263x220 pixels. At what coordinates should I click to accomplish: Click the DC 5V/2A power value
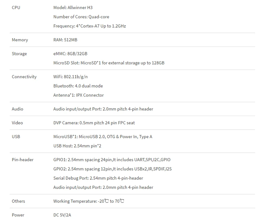coord(62,215)
